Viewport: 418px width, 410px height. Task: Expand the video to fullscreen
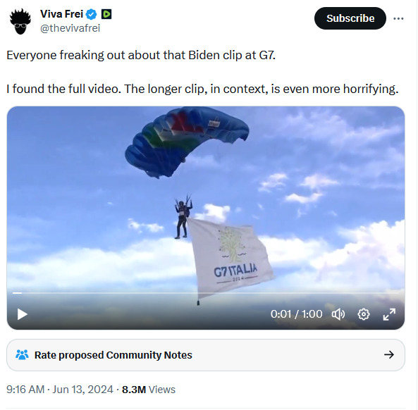pos(389,314)
